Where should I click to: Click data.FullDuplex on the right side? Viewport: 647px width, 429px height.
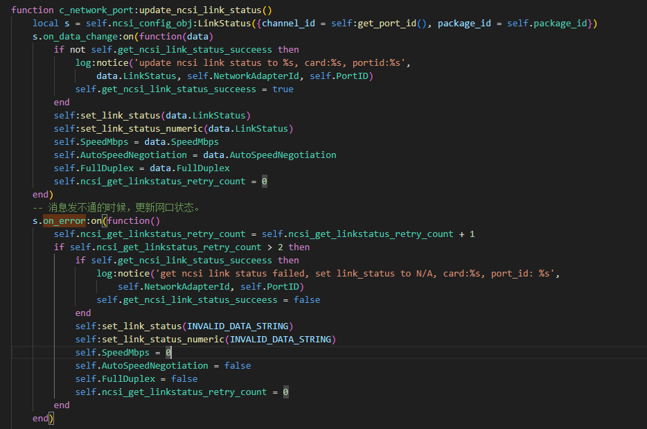[x=190, y=168]
